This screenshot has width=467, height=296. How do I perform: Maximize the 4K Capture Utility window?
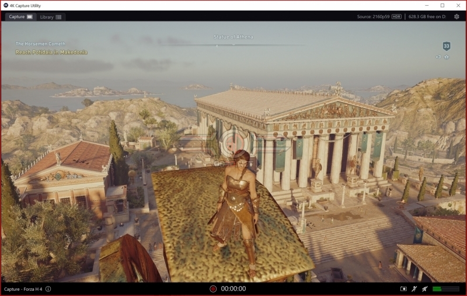coord(442,5)
